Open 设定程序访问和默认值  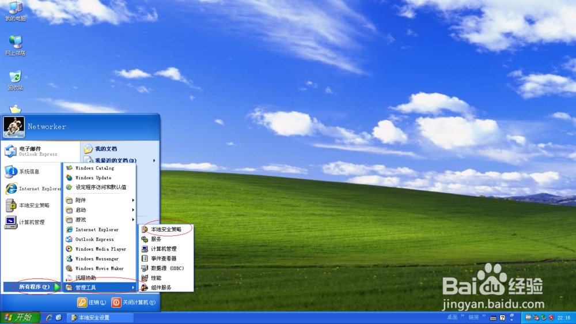click(x=100, y=187)
